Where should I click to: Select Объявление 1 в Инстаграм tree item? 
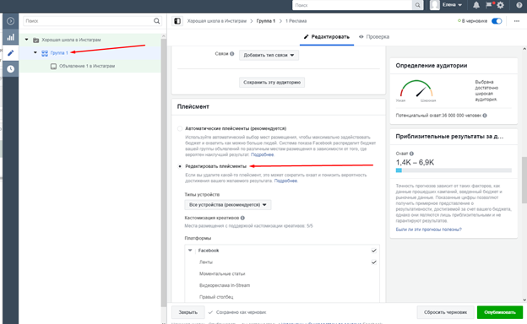87,66
